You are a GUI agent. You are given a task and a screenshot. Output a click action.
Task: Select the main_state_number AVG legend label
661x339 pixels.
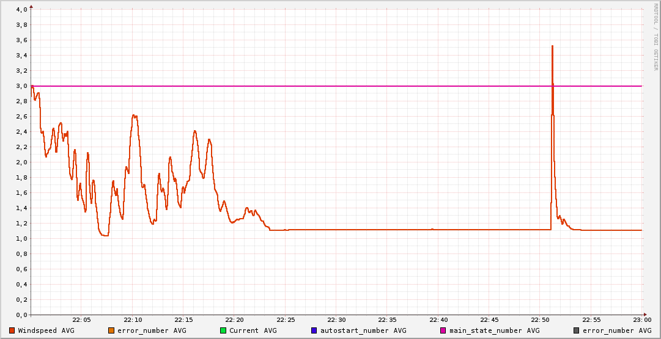click(494, 330)
